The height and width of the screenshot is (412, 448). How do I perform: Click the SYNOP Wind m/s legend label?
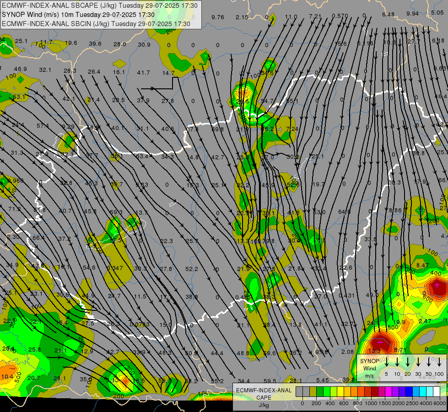click(369, 368)
